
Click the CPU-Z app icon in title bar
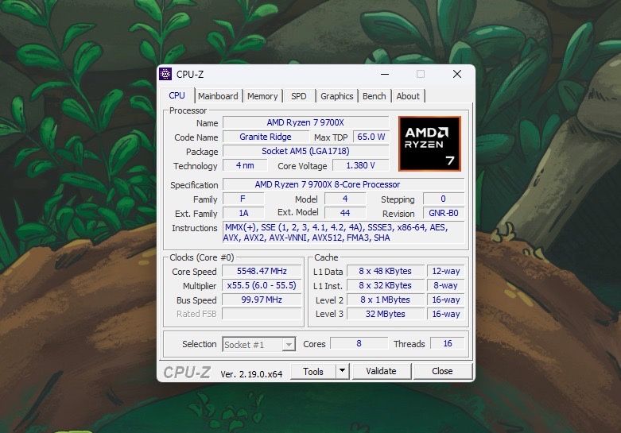click(165, 74)
